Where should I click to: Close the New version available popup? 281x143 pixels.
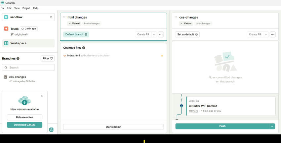42,96
